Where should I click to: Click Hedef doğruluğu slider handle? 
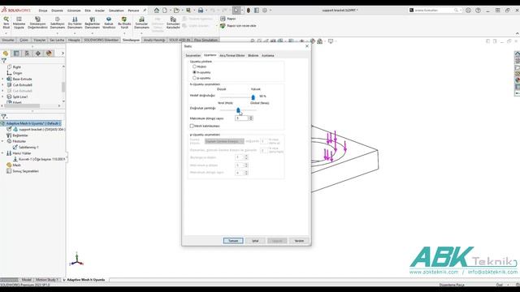point(253,97)
